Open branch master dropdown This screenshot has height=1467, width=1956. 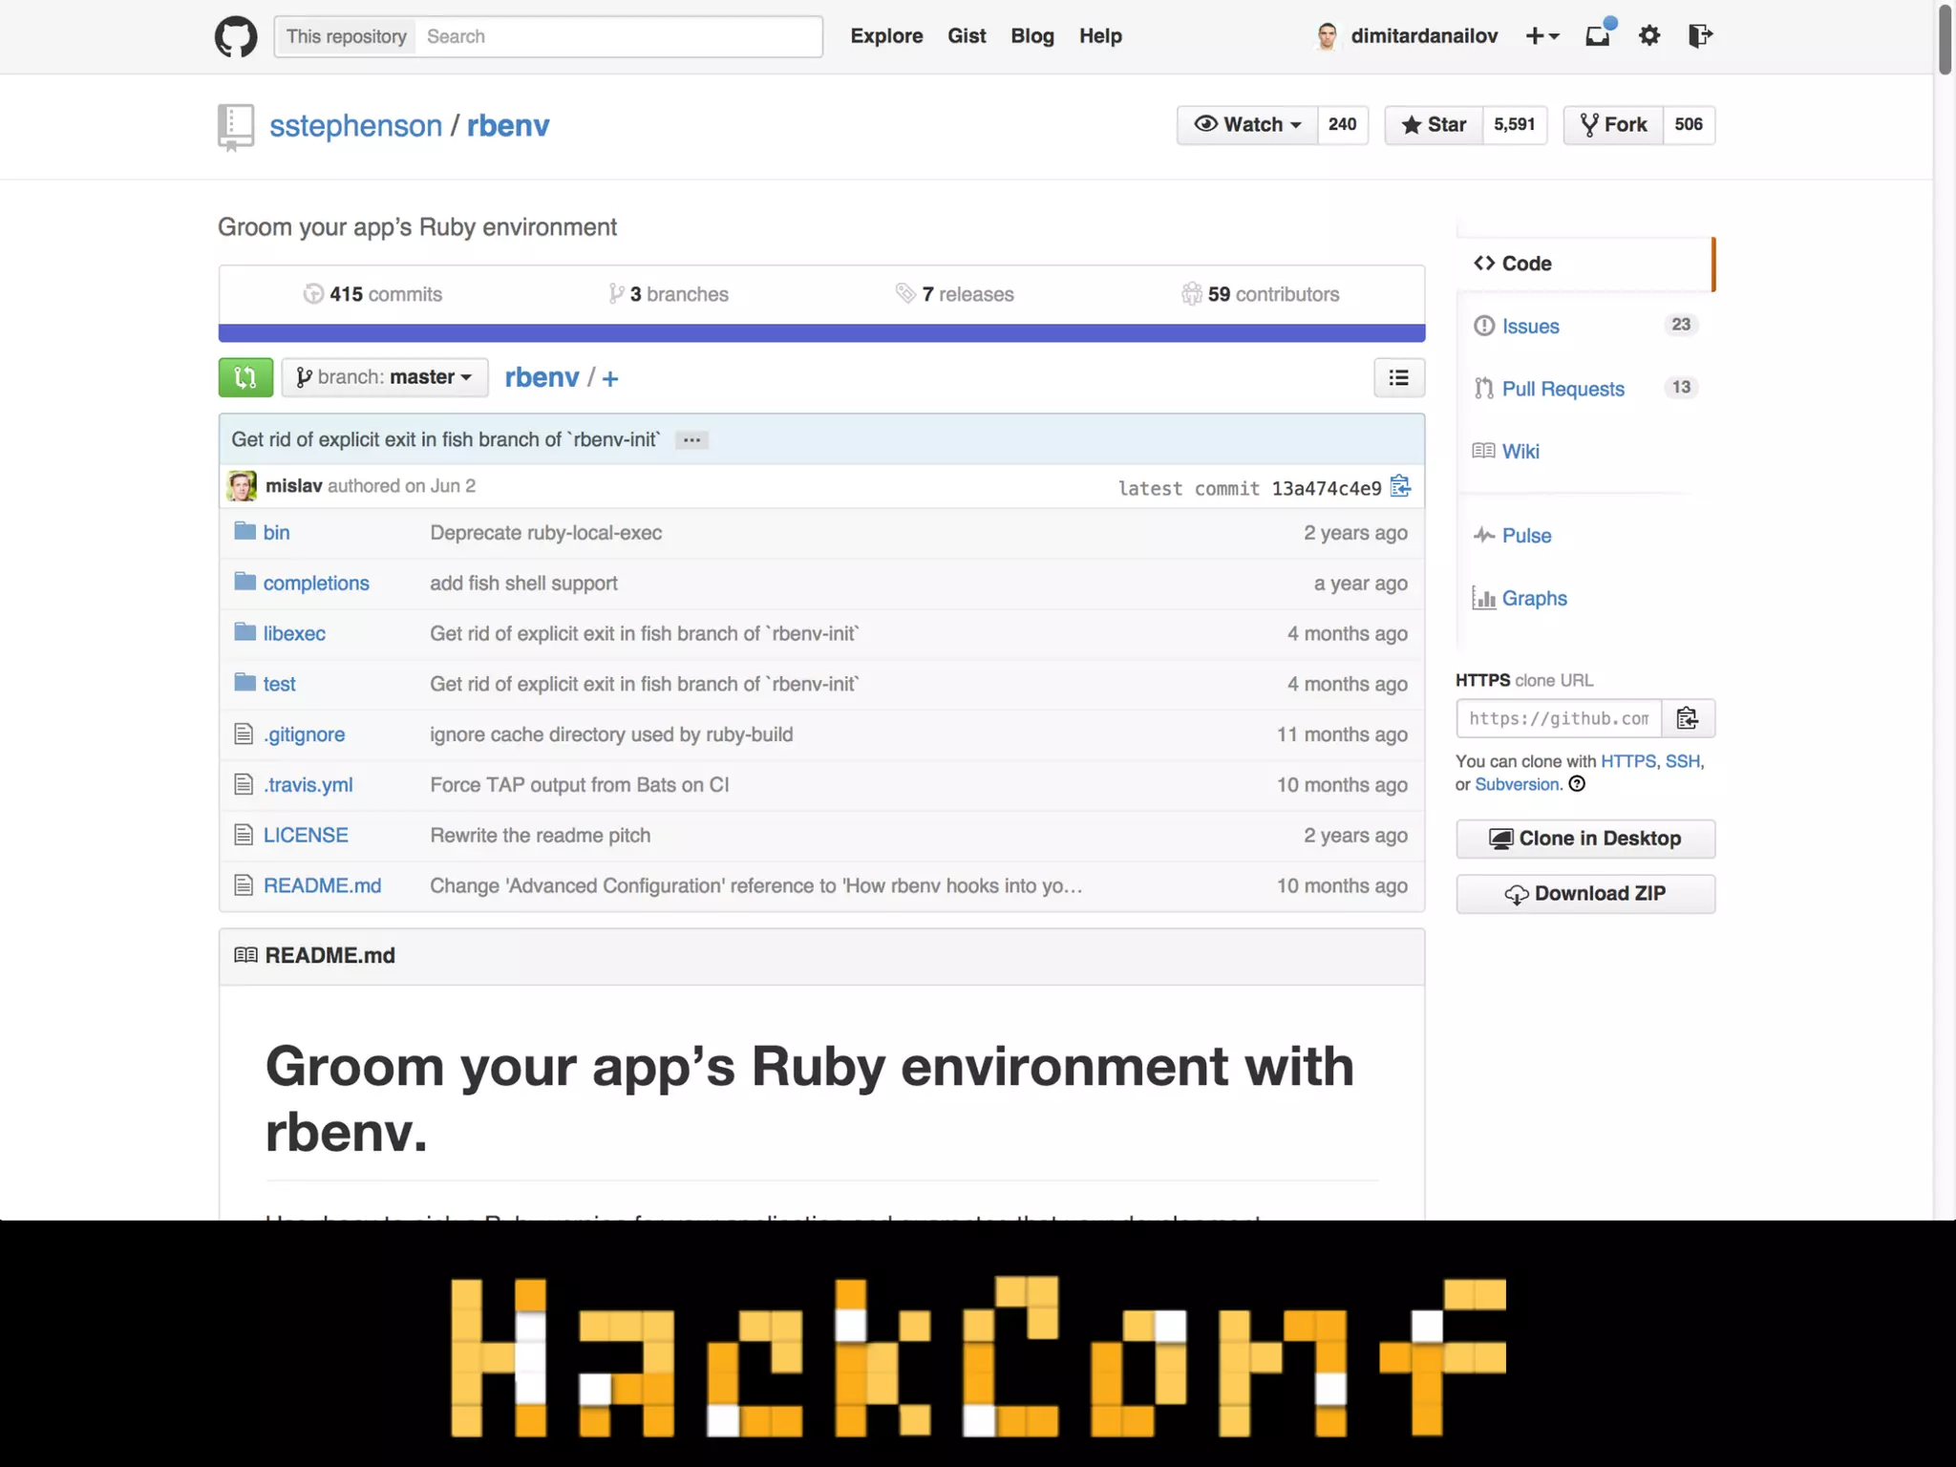pyautogui.click(x=385, y=377)
